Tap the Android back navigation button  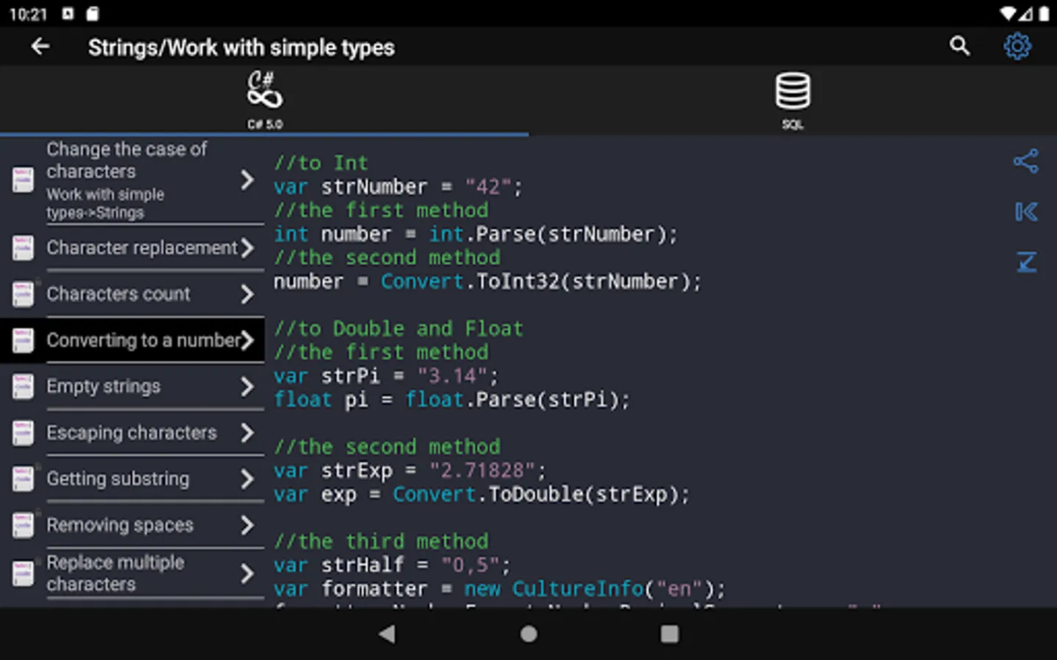point(388,634)
